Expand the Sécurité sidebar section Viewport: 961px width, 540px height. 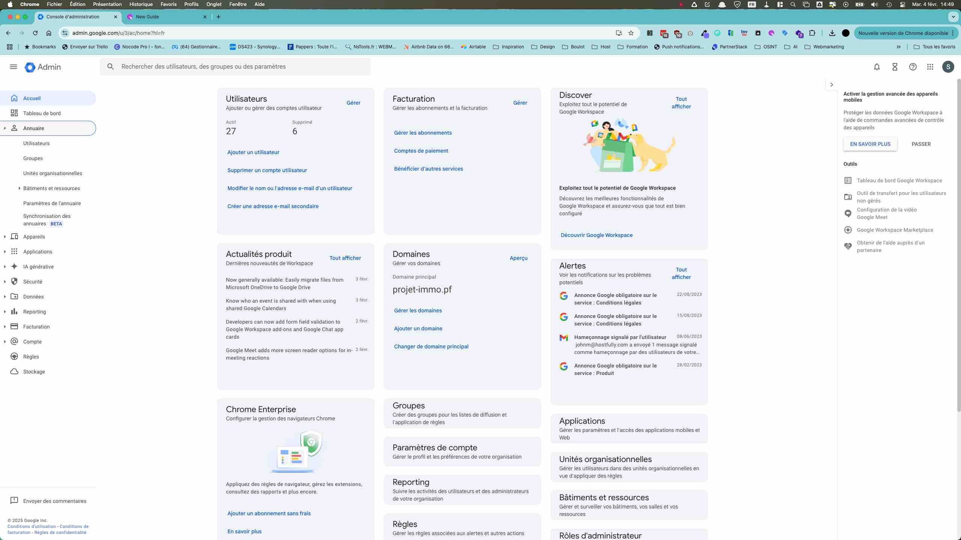click(x=5, y=282)
